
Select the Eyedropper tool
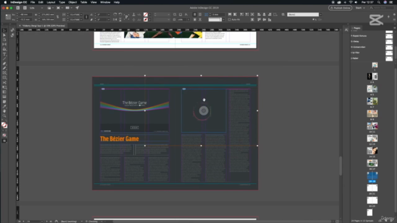click(4, 106)
